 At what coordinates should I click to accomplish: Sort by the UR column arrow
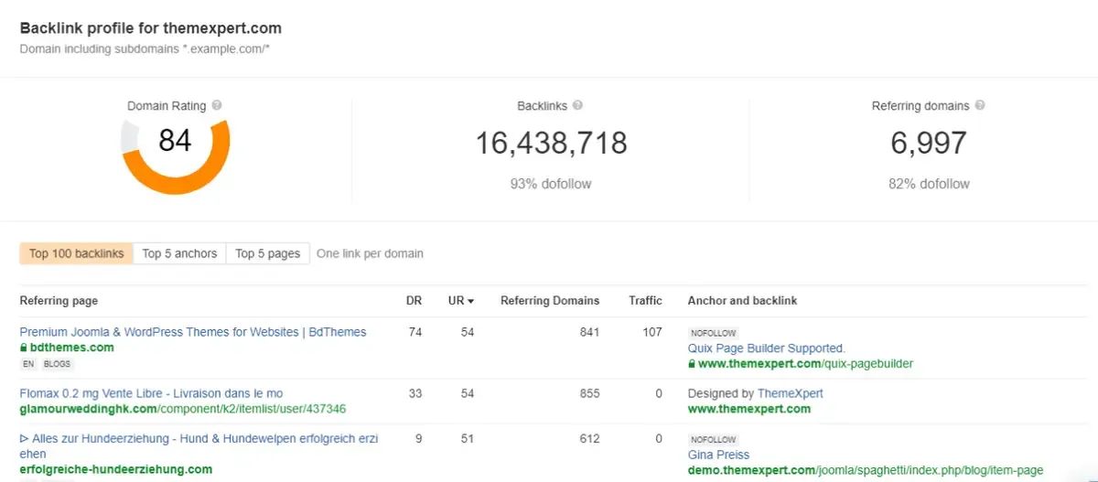tap(470, 301)
